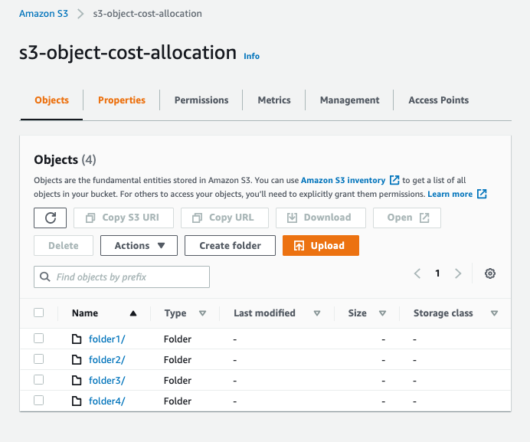Click the Name column header
530x442 pixels.
85,313
